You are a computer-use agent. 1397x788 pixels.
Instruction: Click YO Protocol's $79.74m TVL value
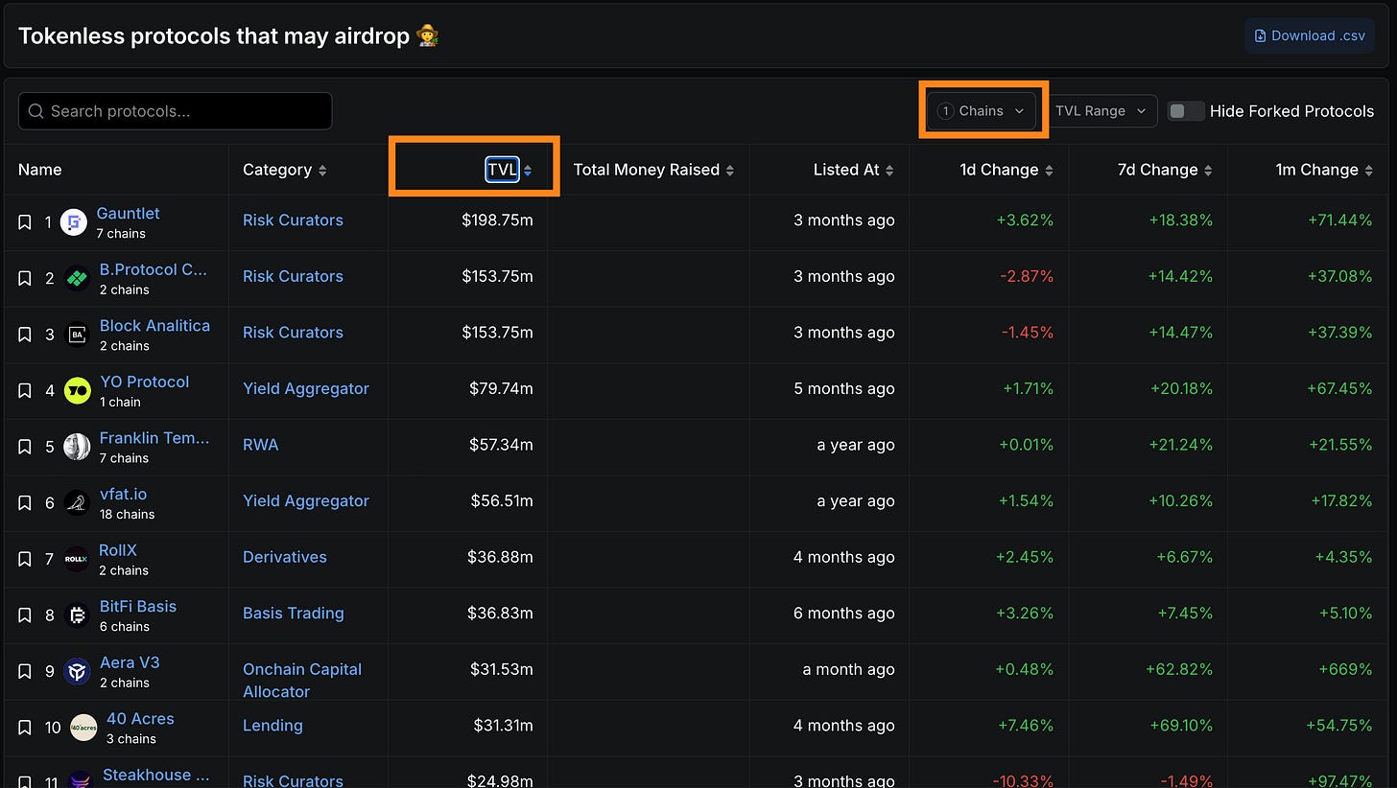(501, 388)
